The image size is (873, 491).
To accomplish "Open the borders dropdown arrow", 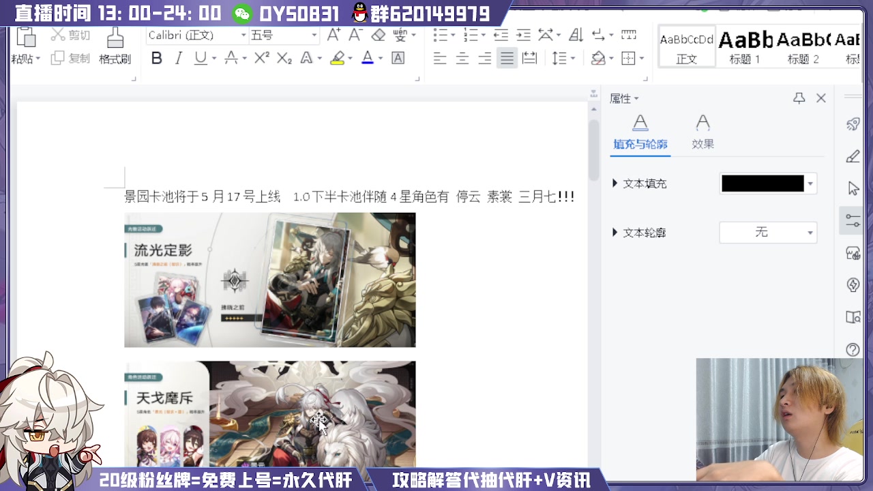I will (x=642, y=59).
